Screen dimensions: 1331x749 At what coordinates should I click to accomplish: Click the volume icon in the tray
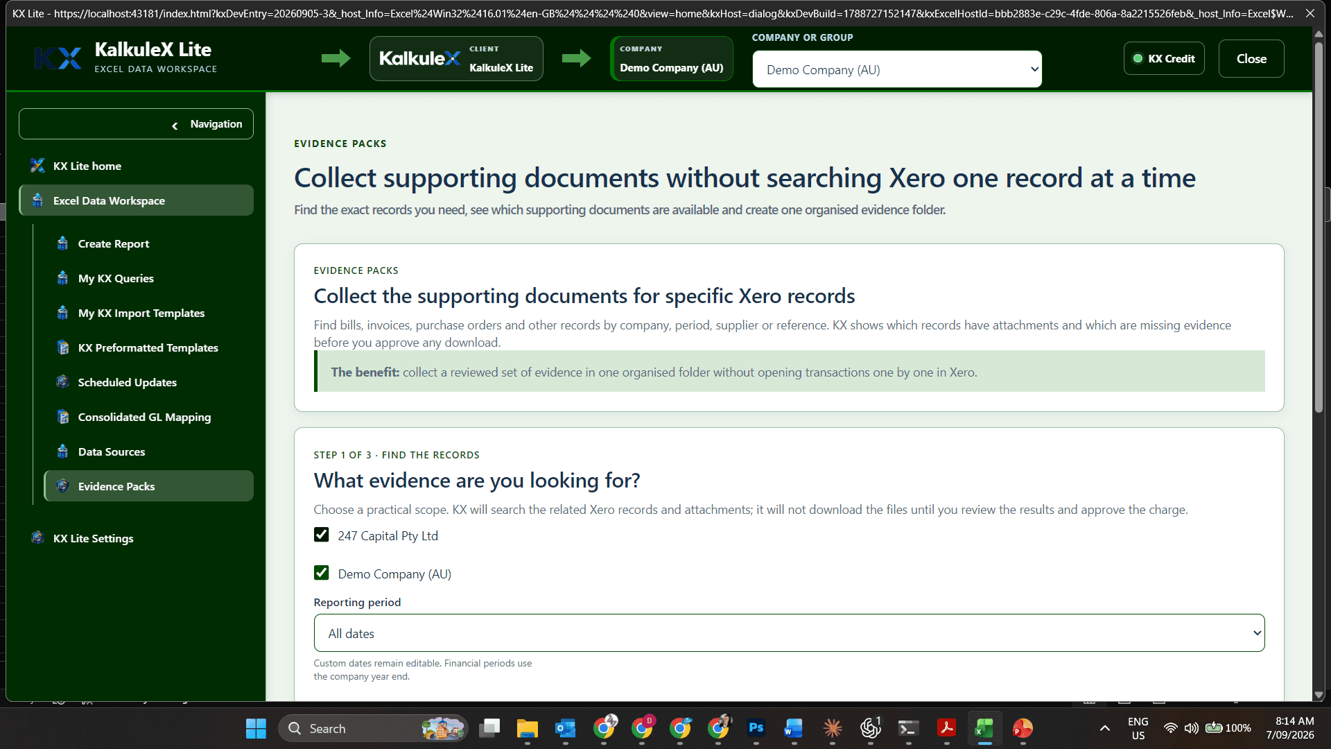1191,728
